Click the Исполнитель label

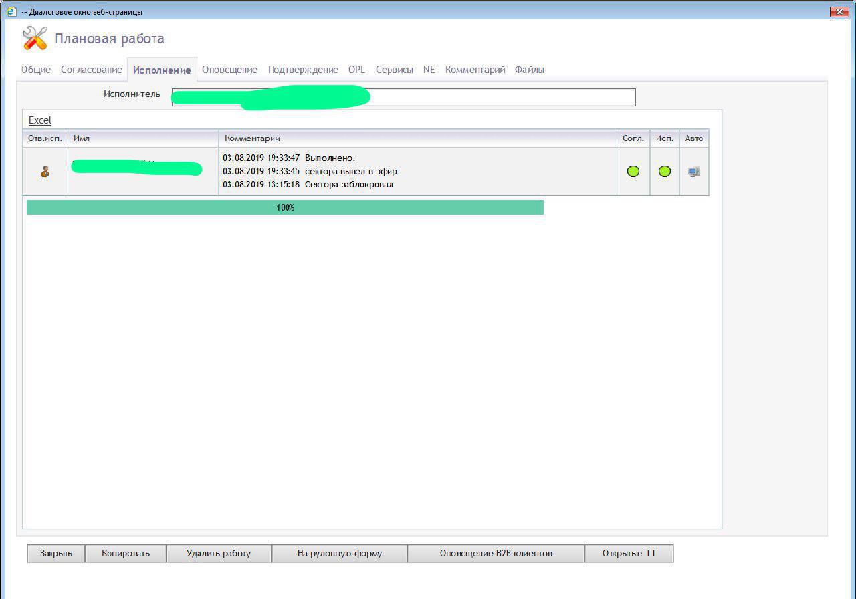pos(132,94)
